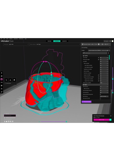Switch to the PREPARE stage tab
This screenshot has height=161, width=114.
pos(49,41)
